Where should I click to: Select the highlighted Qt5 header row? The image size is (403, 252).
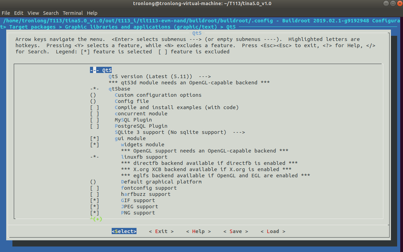101,70
